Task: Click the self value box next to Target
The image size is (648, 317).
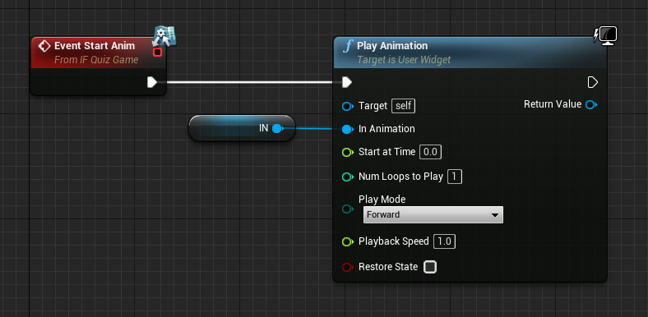Action: pyautogui.click(x=403, y=106)
